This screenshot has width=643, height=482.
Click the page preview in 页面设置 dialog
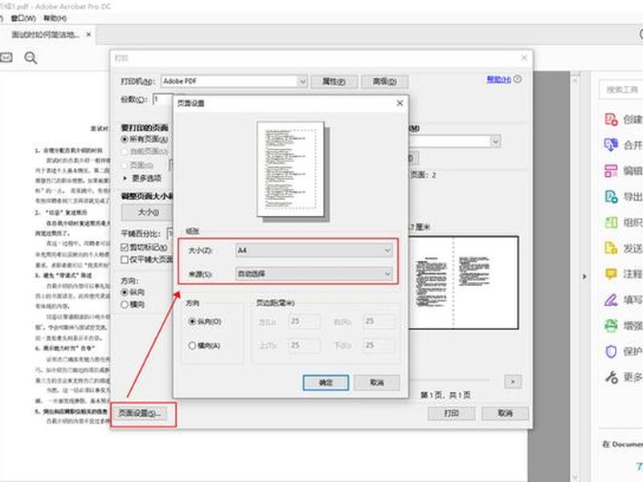click(291, 170)
